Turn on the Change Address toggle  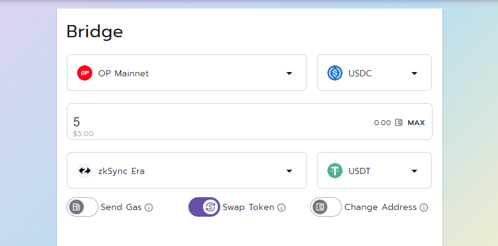[326, 207]
